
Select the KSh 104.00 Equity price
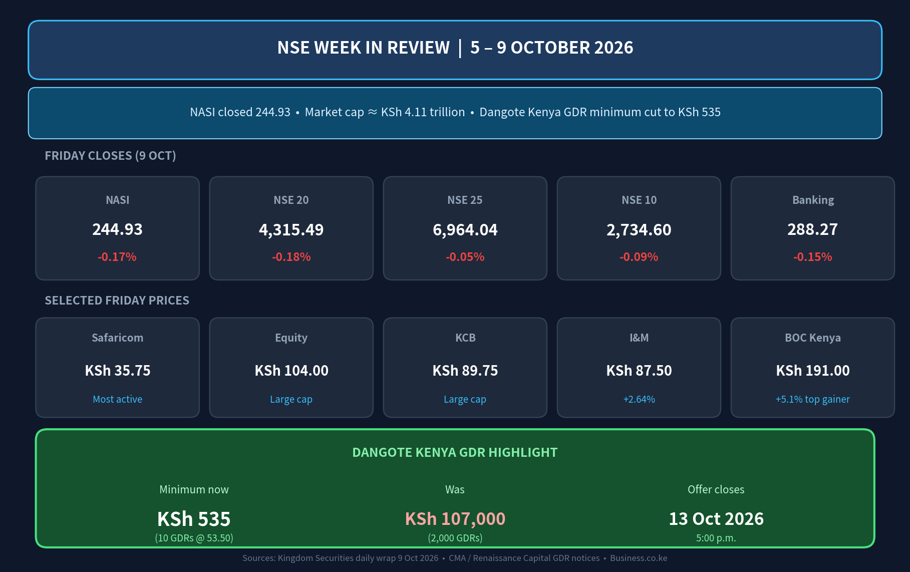tap(291, 371)
